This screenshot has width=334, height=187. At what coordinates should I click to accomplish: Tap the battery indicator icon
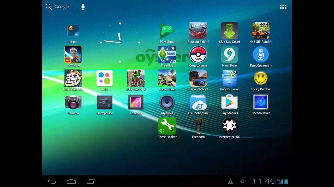[x=286, y=181]
